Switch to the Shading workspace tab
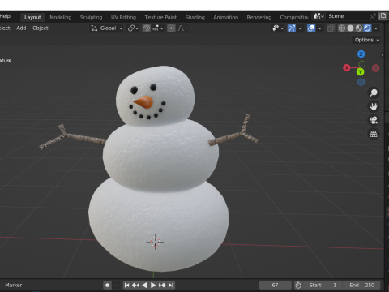The image size is (389, 292). tap(194, 17)
